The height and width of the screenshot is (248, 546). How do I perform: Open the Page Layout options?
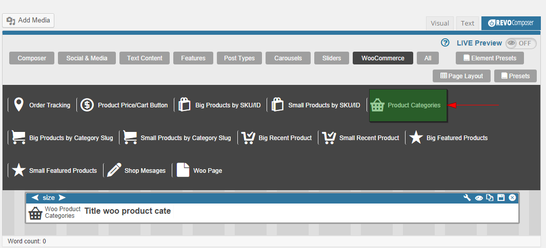[461, 76]
